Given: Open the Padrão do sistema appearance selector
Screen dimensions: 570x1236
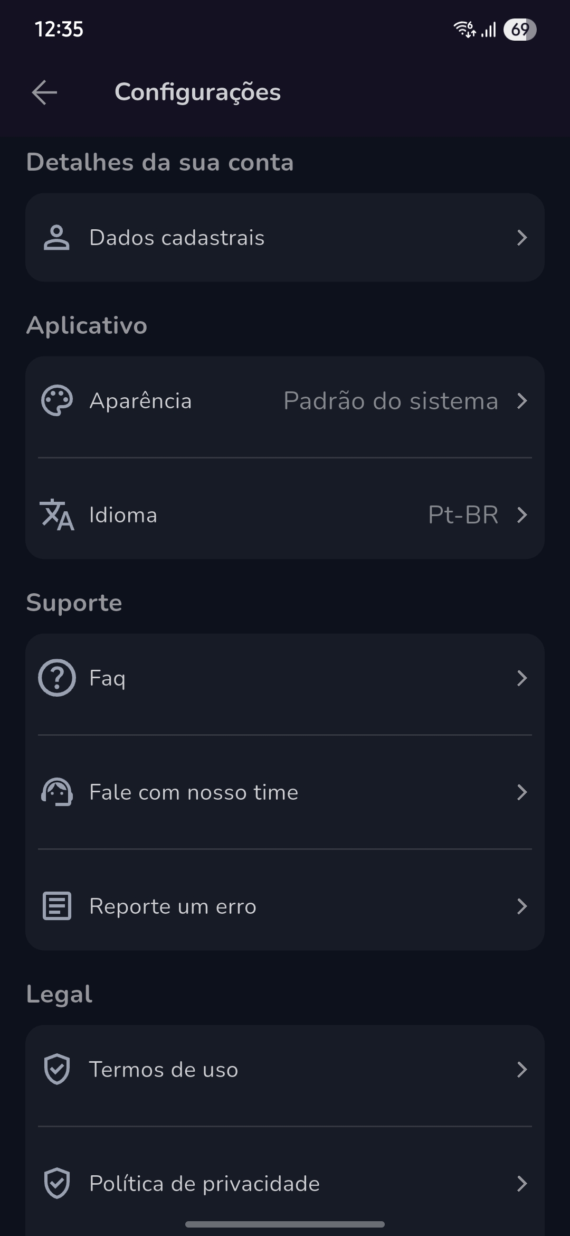Looking at the screenshot, I should click(391, 401).
